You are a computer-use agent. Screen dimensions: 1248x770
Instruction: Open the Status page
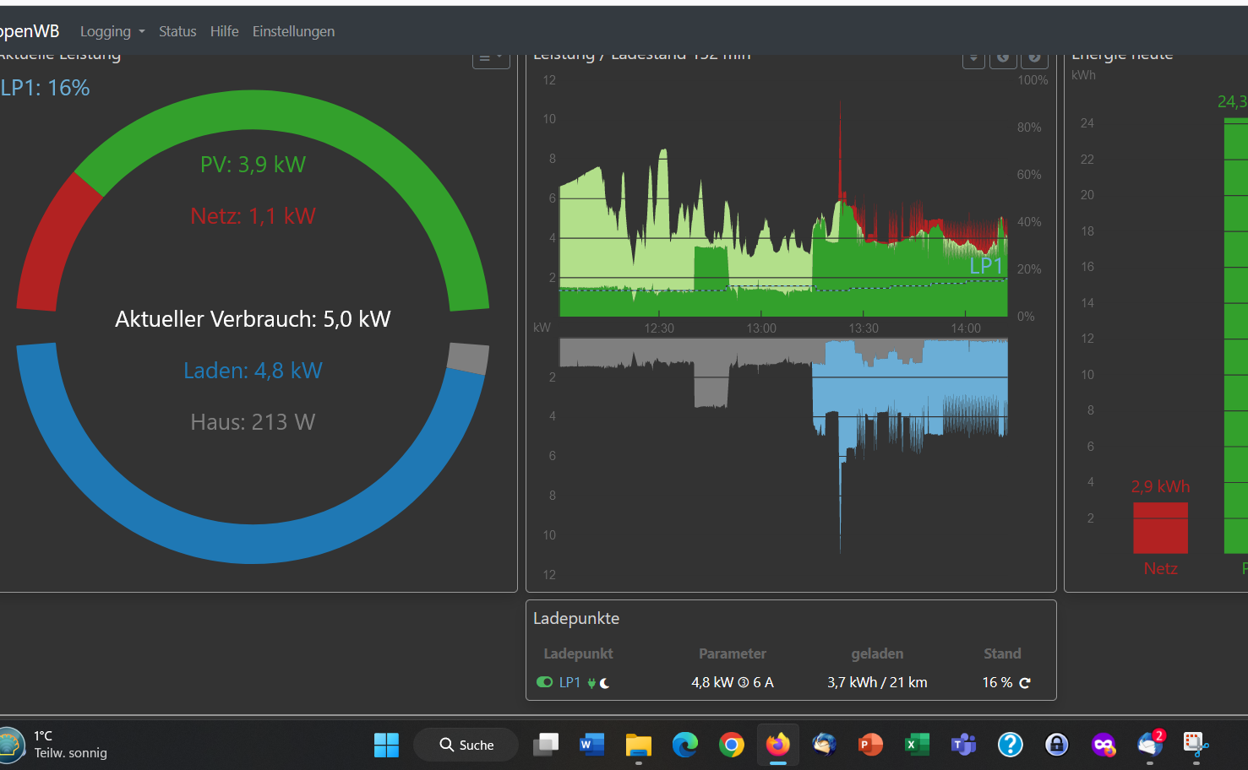pyautogui.click(x=177, y=31)
